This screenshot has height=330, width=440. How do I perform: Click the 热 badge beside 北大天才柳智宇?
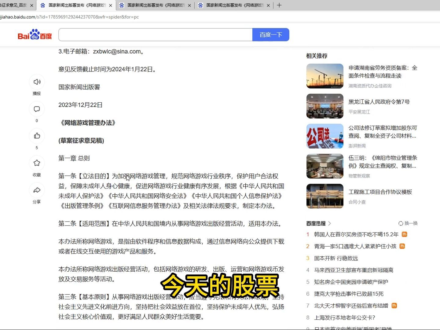[x=394, y=306]
